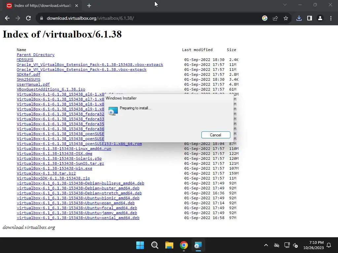The width and height of the screenshot is (338, 253).
Task: Download VirtualBox-6.1.38-153438-OSX.dmg
Action: tap(54, 154)
